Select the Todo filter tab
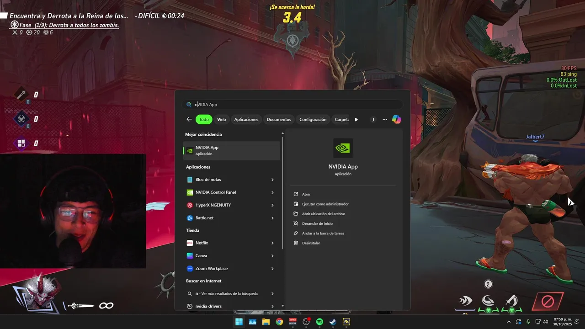The width and height of the screenshot is (585, 329). 204,119
